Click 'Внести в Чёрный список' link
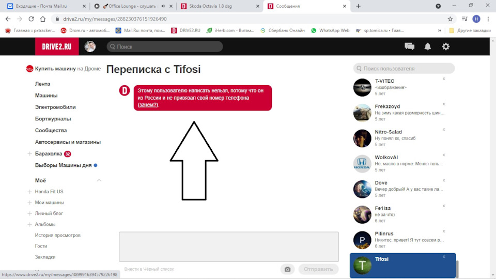Viewport: 496px width, 279px height. click(149, 269)
